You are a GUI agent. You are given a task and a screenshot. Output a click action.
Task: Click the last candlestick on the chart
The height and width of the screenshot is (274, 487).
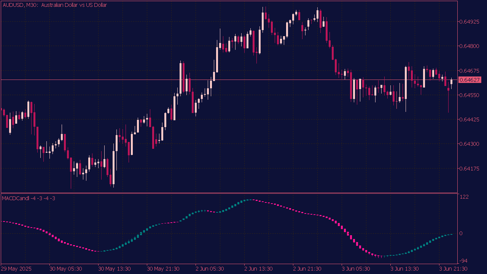click(x=452, y=82)
